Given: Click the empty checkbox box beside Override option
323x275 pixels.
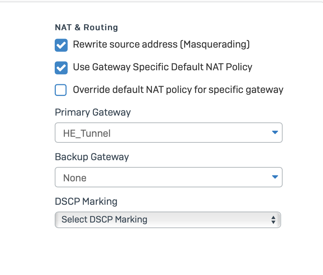Looking at the screenshot, I should click(x=61, y=90).
